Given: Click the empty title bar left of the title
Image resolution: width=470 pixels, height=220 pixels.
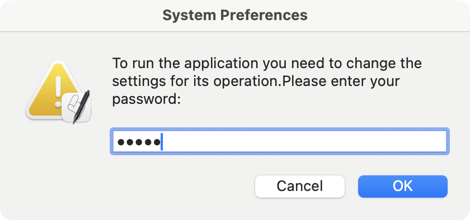Looking at the screenshot, I should (x=81, y=15).
